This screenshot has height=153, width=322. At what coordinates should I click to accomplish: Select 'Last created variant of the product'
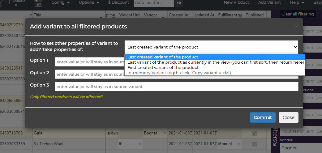pos(163,57)
